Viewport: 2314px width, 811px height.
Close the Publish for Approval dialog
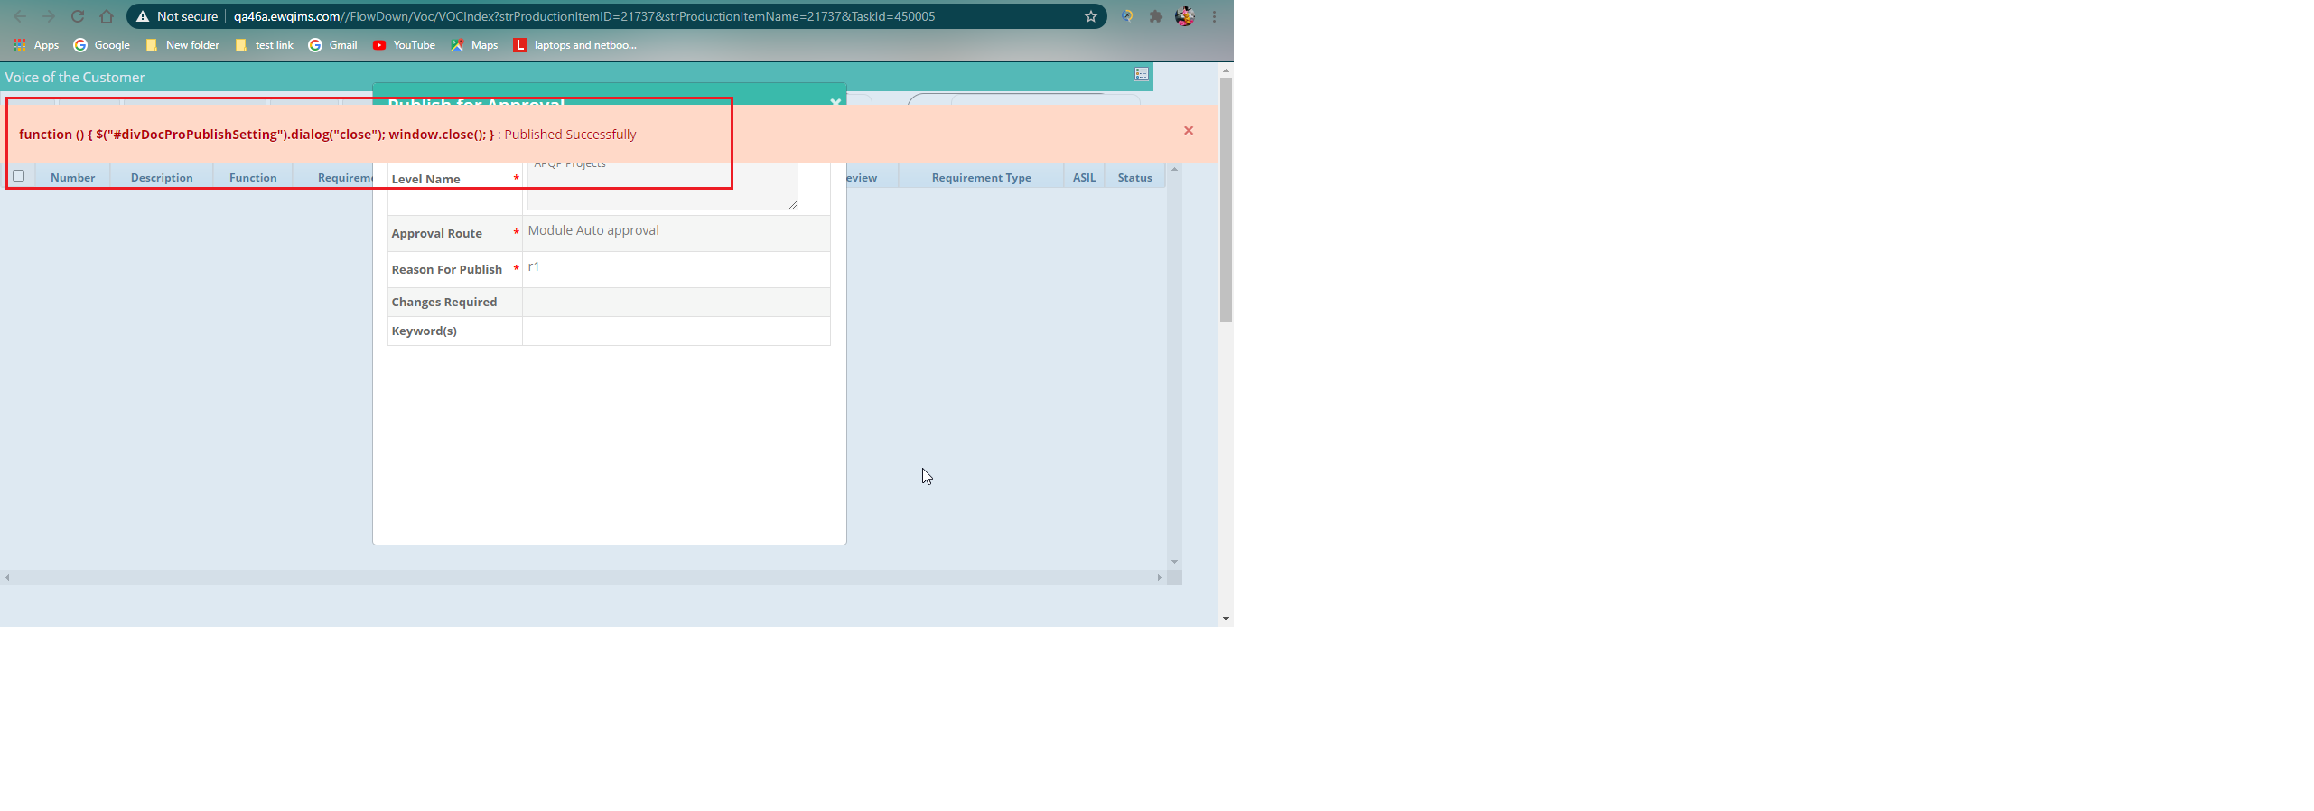[835, 102]
